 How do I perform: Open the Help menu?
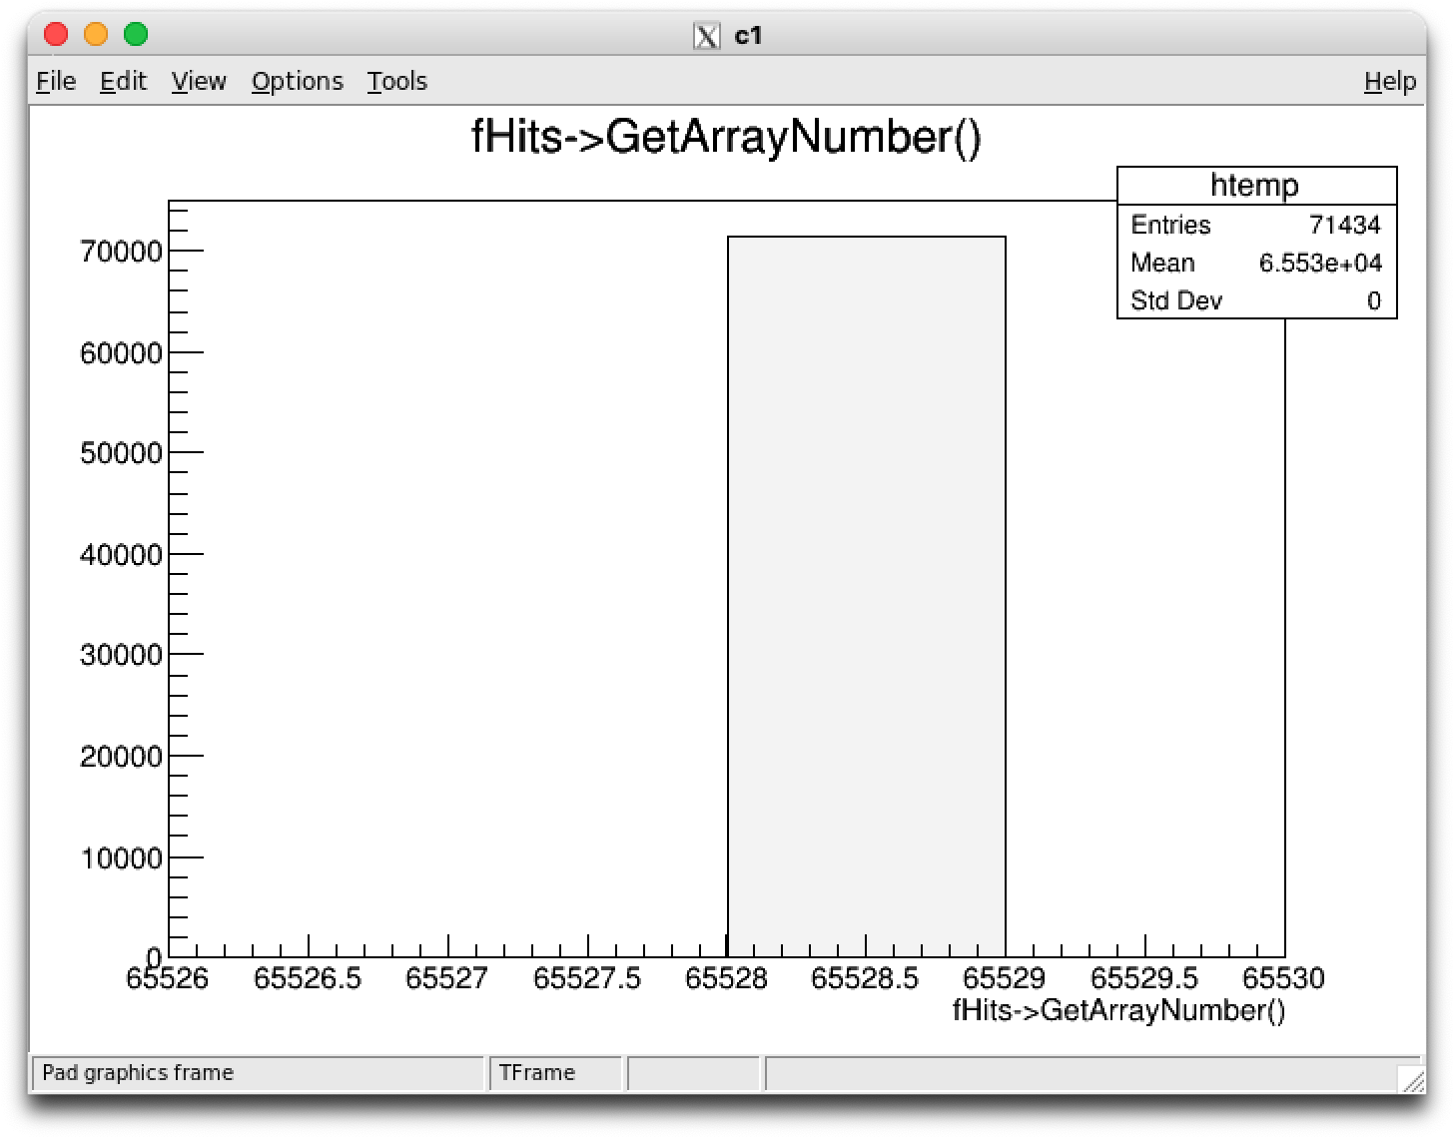pyautogui.click(x=1389, y=81)
